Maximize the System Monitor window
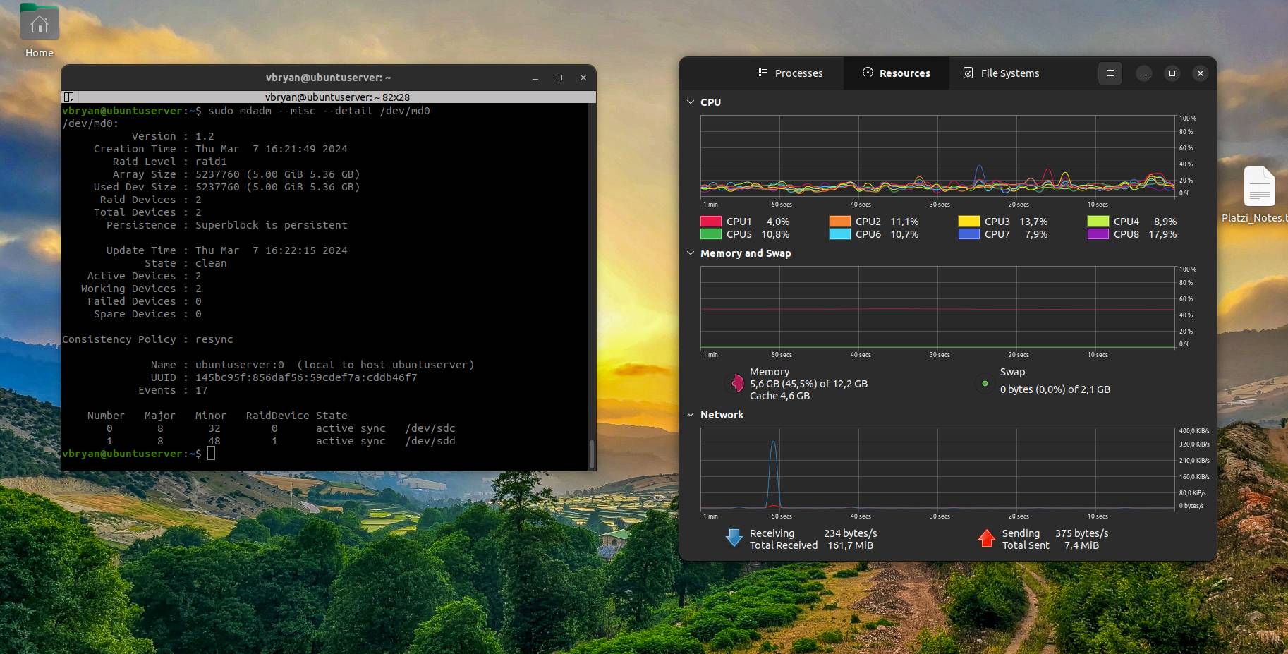Image resolution: width=1288 pixels, height=654 pixels. [1172, 73]
